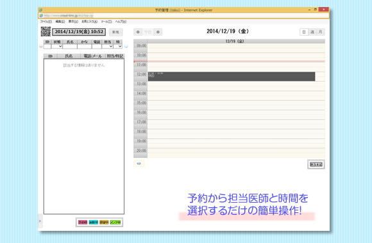This screenshot has width=372, height=243.
Task: Open the ヘルプ (Help) menu
Action: click(121, 22)
